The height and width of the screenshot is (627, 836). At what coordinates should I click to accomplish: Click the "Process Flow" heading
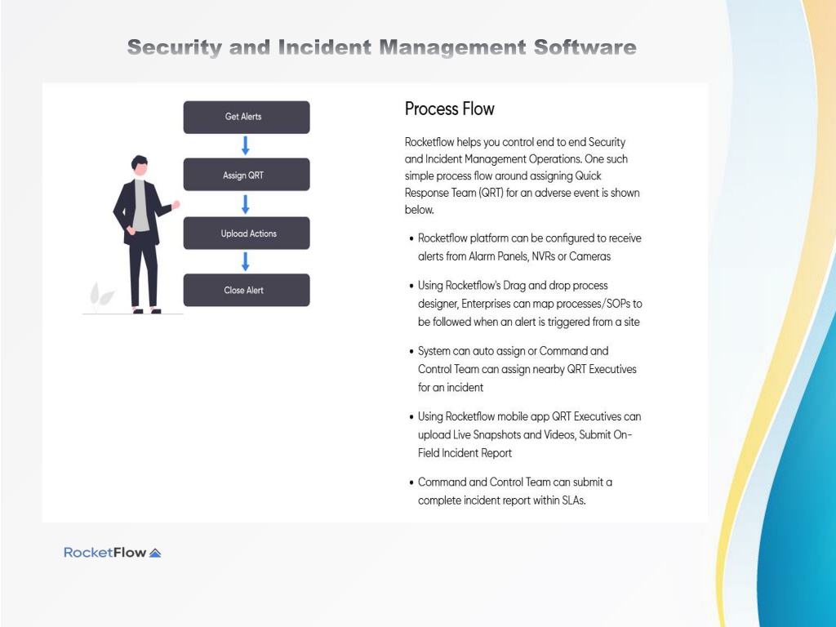point(450,109)
